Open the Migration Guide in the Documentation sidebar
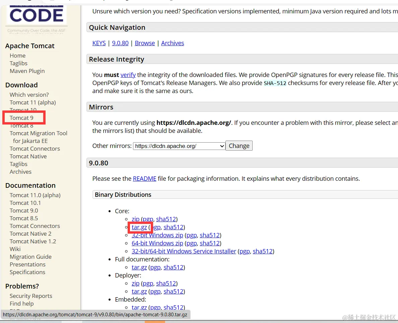This screenshot has width=398, height=323. click(30, 257)
